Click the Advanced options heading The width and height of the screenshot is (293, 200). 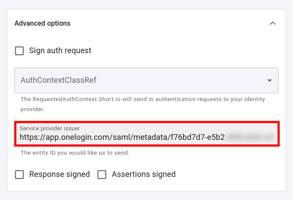click(42, 24)
